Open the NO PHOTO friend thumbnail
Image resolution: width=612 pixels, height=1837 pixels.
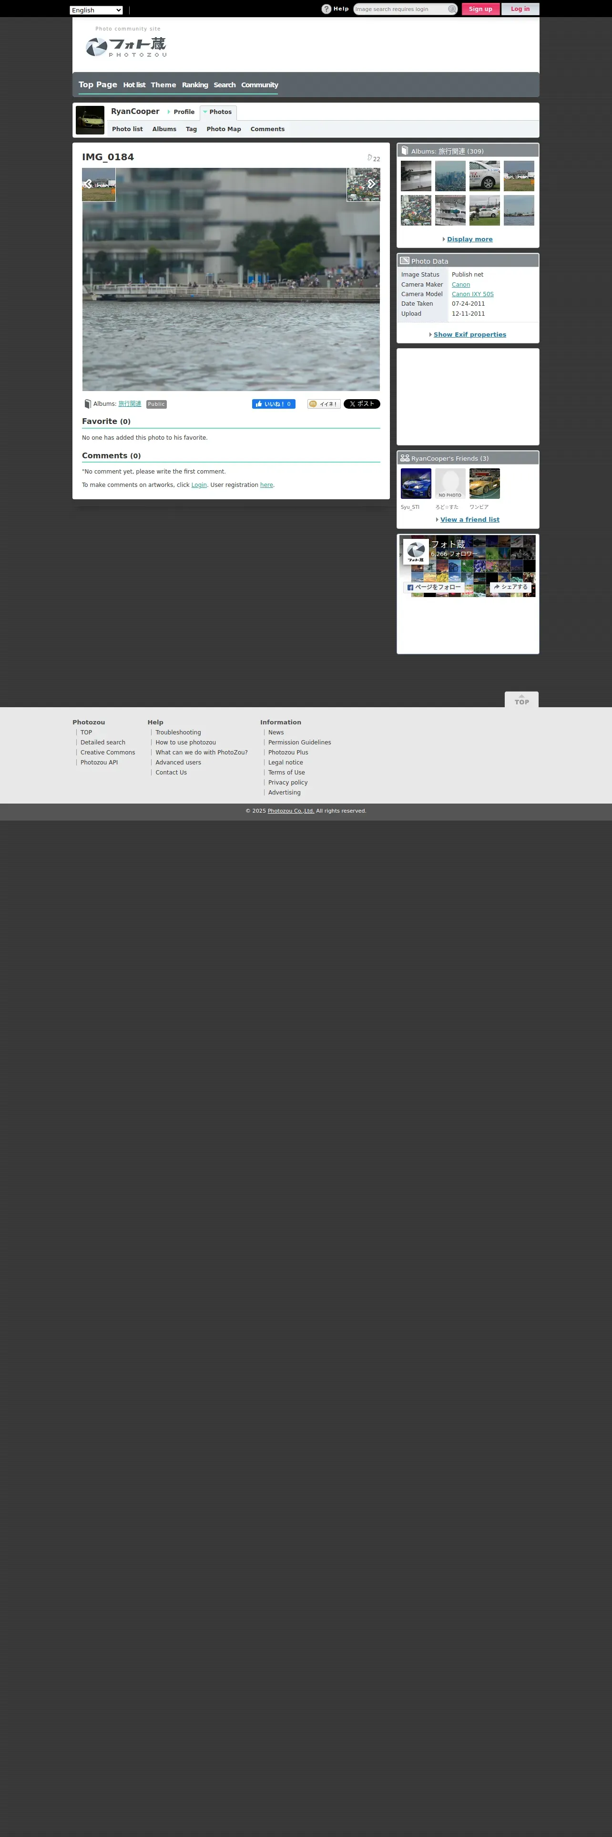[x=450, y=484]
